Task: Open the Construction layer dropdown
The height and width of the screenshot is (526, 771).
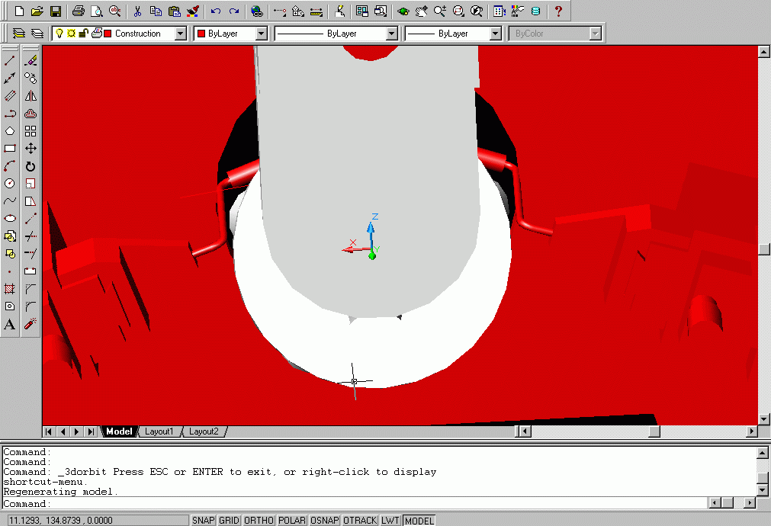Action: click(180, 34)
